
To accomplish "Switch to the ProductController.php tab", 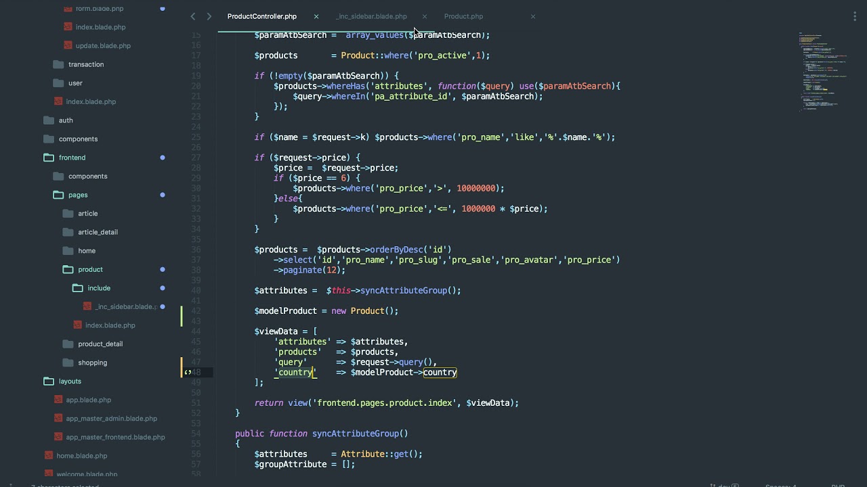I will point(261,16).
